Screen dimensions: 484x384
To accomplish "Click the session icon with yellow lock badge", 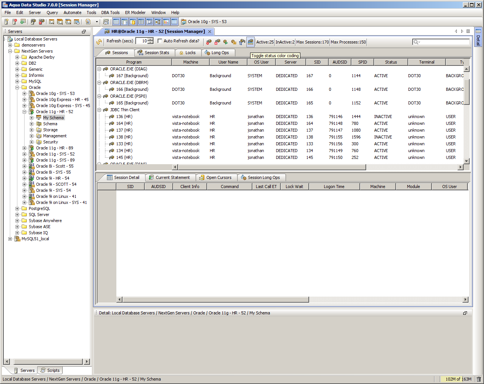I will tap(234, 42).
